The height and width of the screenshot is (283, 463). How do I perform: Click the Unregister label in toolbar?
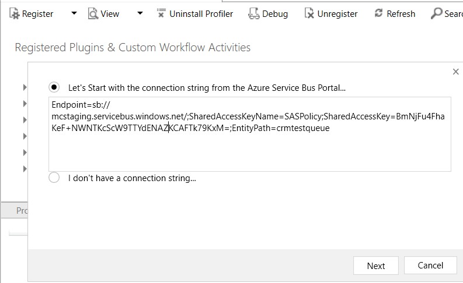click(337, 13)
